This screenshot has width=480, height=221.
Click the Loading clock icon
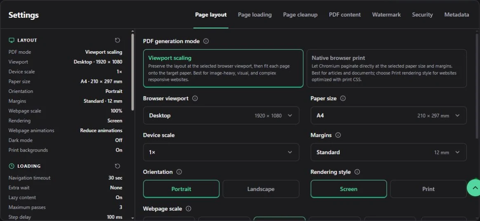click(x=12, y=166)
